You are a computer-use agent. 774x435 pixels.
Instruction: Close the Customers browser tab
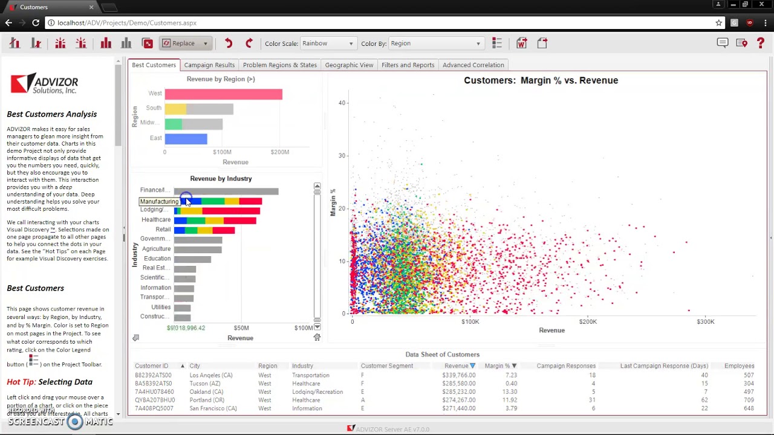[x=91, y=7]
